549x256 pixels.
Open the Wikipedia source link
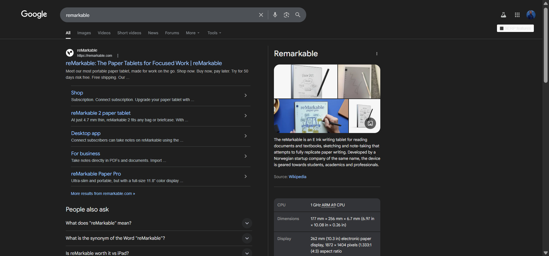297,177
